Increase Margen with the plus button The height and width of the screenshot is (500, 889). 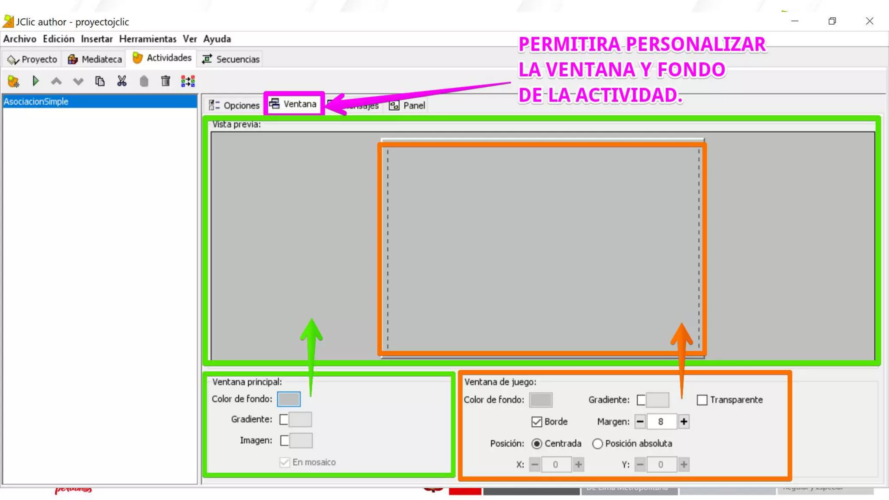684,421
